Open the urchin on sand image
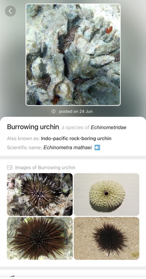The image size is (146, 279). point(106,238)
